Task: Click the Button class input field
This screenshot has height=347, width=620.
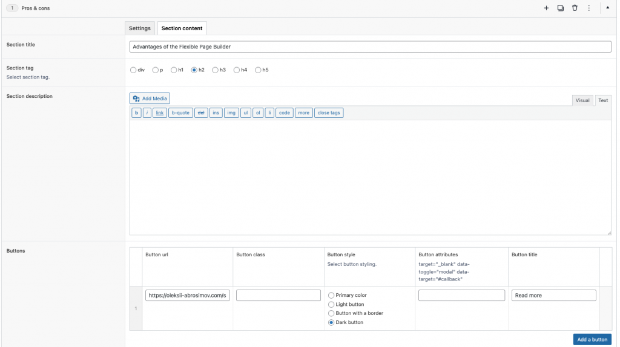Action: point(279,295)
